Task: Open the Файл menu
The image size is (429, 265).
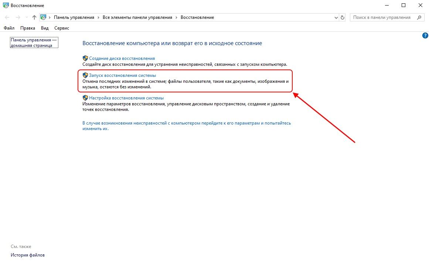Action: pos(9,28)
